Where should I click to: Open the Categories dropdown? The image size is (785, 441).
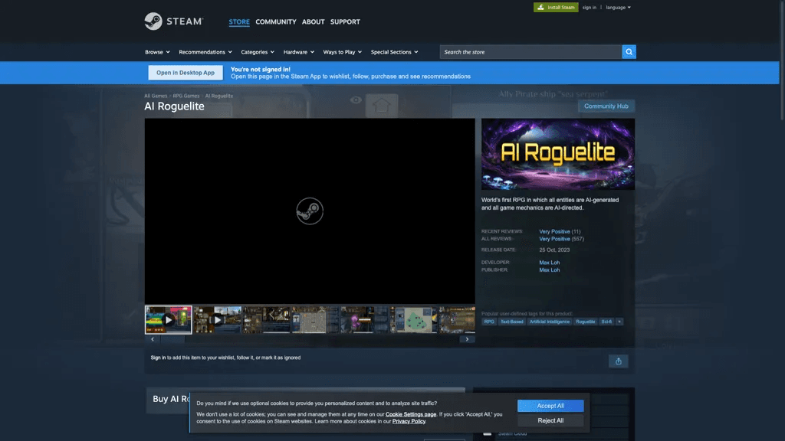[x=258, y=52]
